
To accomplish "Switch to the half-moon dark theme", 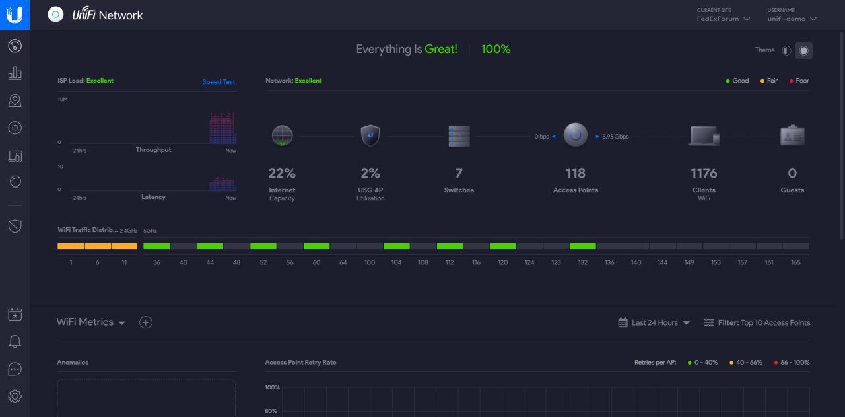I will [x=786, y=50].
